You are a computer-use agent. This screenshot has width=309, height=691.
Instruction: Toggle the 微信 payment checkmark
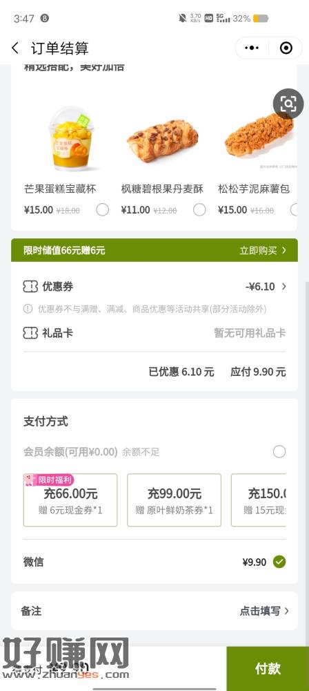[x=279, y=562]
